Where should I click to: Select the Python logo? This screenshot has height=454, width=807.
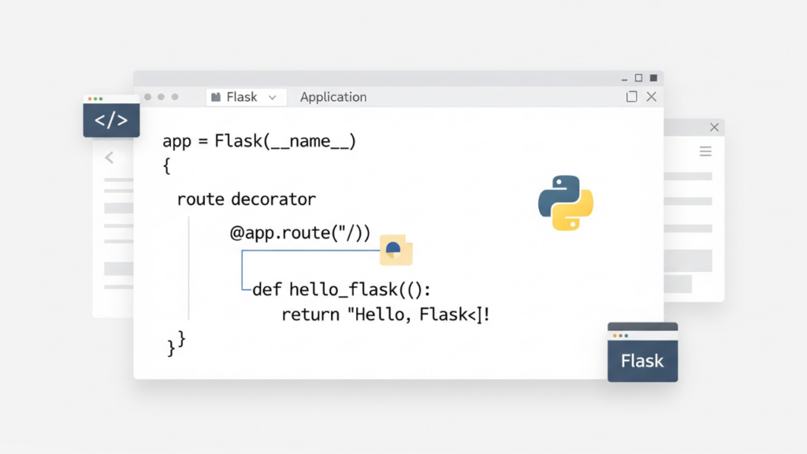click(x=564, y=203)
